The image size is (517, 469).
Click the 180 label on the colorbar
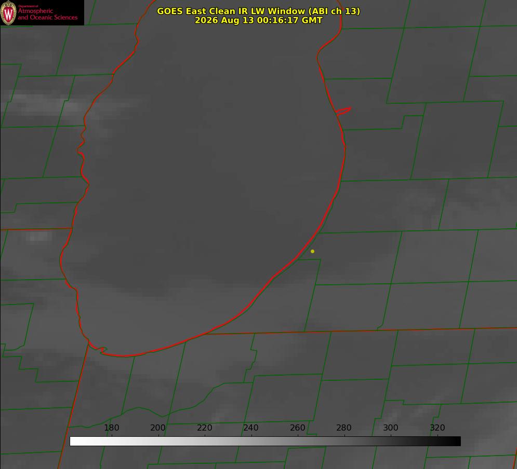111,427
